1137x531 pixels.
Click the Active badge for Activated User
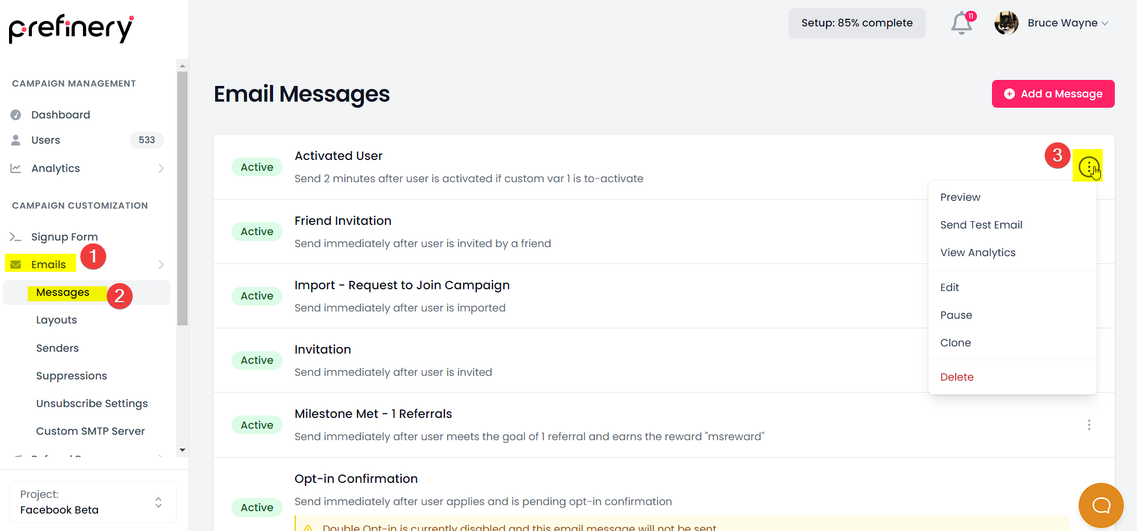tap(257, 167)
